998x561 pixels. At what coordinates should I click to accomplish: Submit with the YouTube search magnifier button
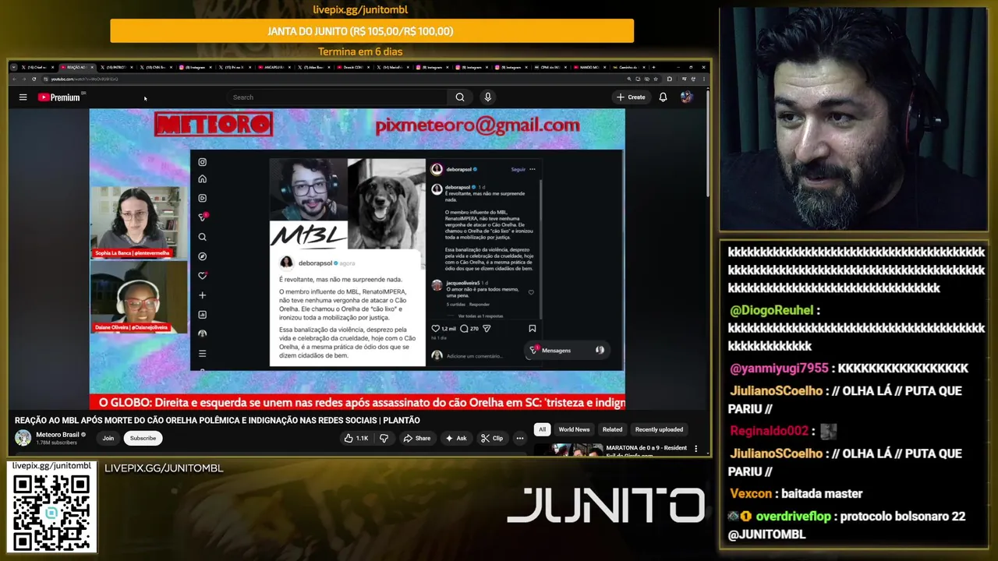[460, 97]
